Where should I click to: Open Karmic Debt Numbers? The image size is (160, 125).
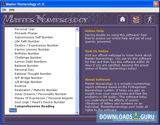click(x=31, y=62)
